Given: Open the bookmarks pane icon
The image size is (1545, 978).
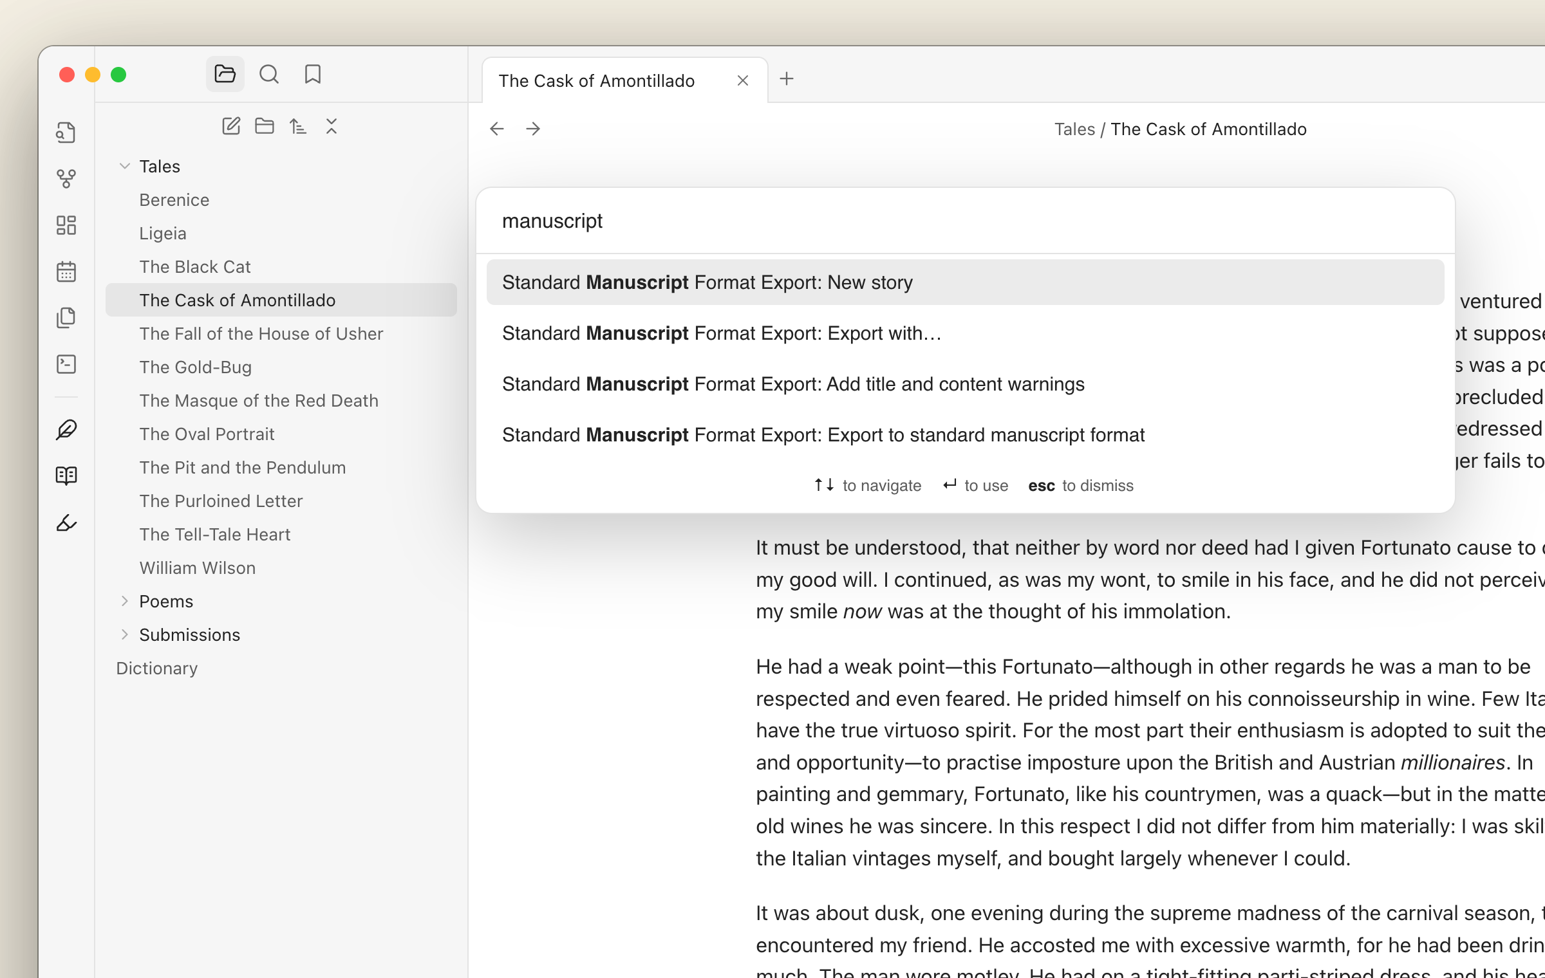Looking at the screenshot, I should click(x=313, y=75).
